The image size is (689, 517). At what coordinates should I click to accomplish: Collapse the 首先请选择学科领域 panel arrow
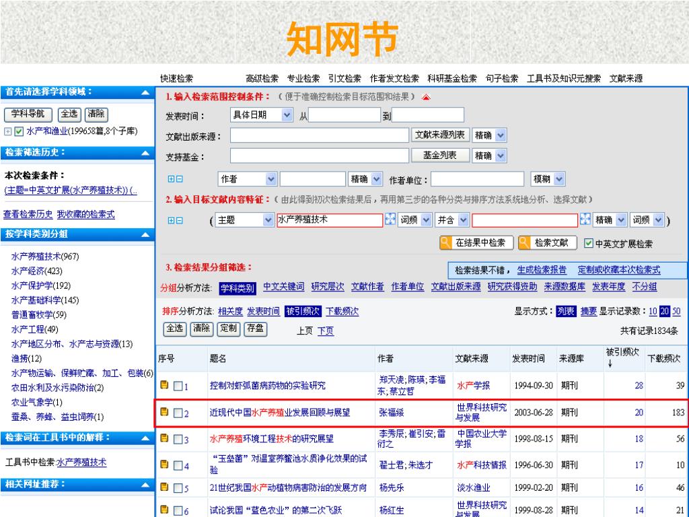pos(145,93)
